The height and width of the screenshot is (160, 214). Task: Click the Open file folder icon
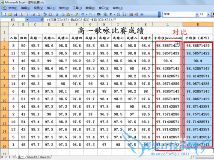pos(10,15)
